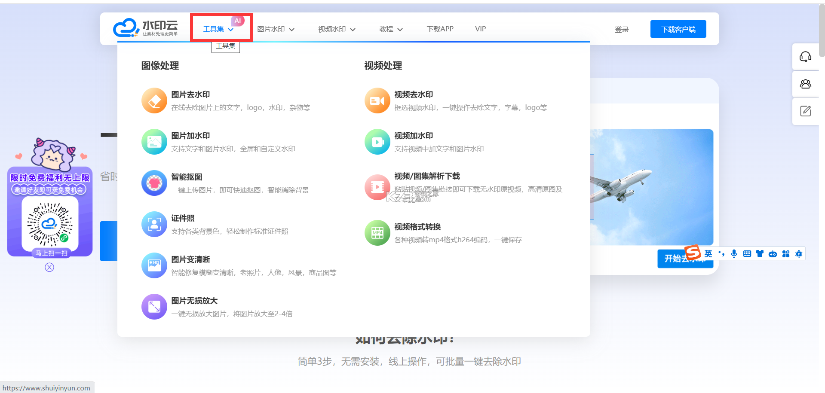Click the 登录 login link
This screenshot has height=393, width=825.
coord(622,29)
